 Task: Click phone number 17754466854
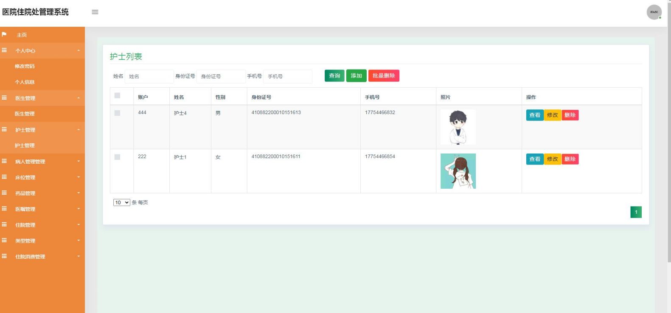pyautogui.click(x=380, y=156)
